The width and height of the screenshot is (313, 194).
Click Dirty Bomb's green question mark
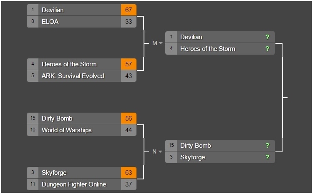[267, 146]
